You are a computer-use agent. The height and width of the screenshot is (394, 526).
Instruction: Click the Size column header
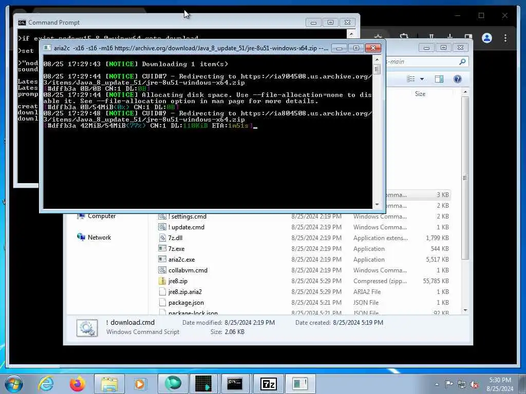click(x=420, y=94)
